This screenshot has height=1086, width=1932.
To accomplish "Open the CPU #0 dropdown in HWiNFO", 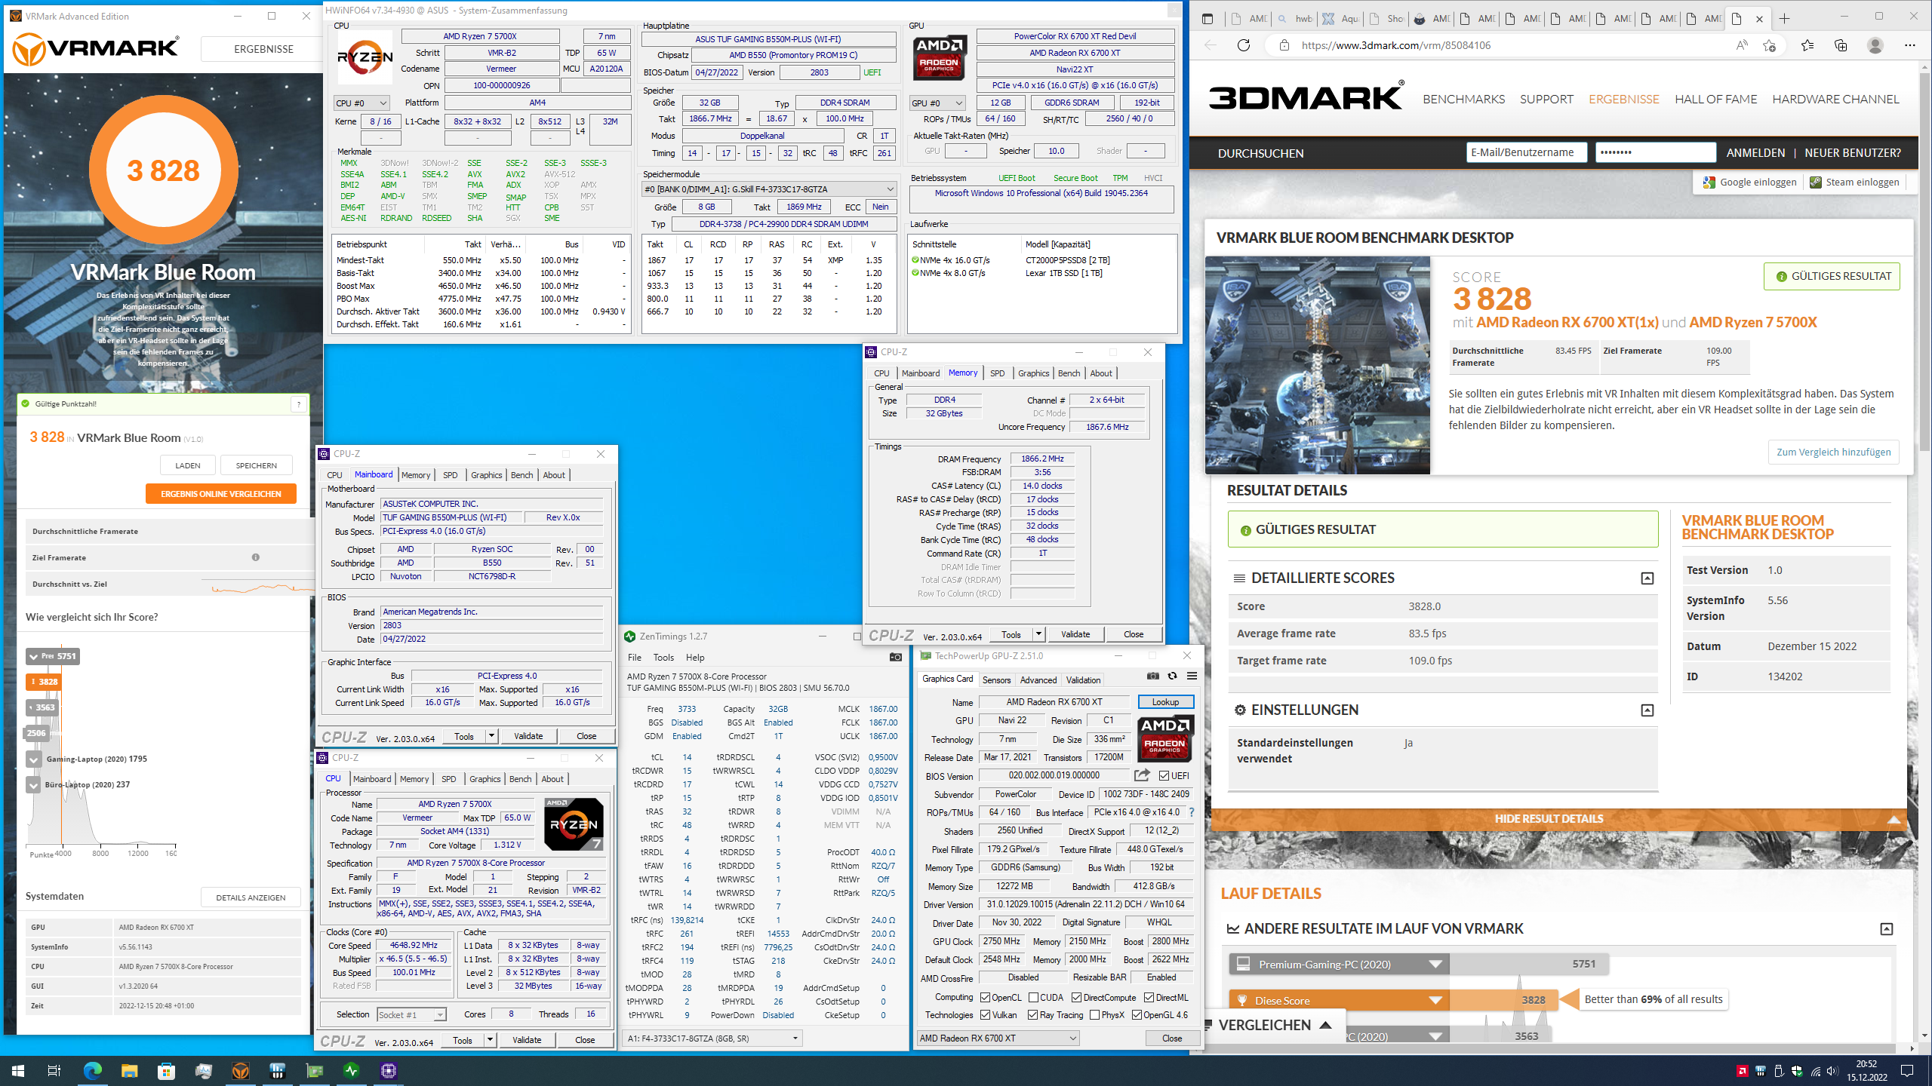I will (361, 103).
